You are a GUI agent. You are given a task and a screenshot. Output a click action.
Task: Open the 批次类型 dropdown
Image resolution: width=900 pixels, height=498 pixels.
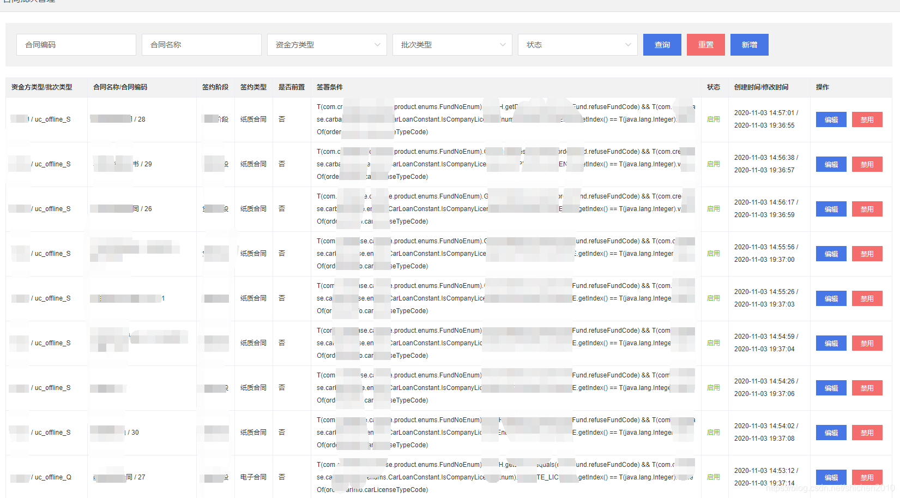pyautogui.click(x=452, y=45)
